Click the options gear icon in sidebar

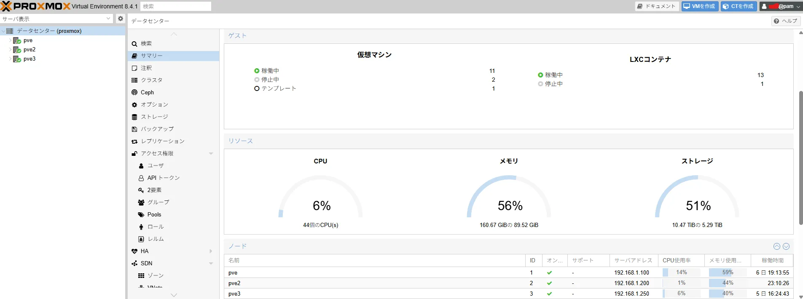(x=134, y=104)
